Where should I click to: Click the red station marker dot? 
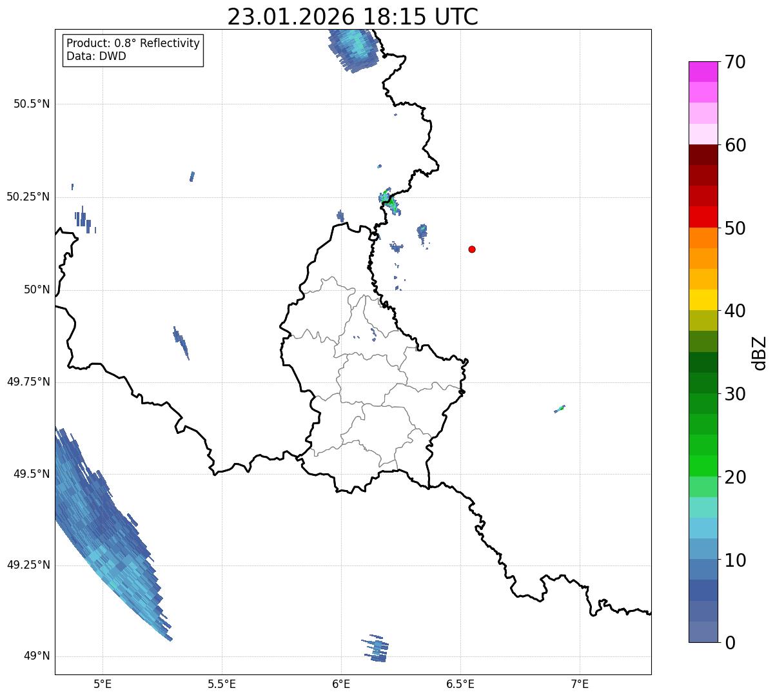tap(472, 249)
